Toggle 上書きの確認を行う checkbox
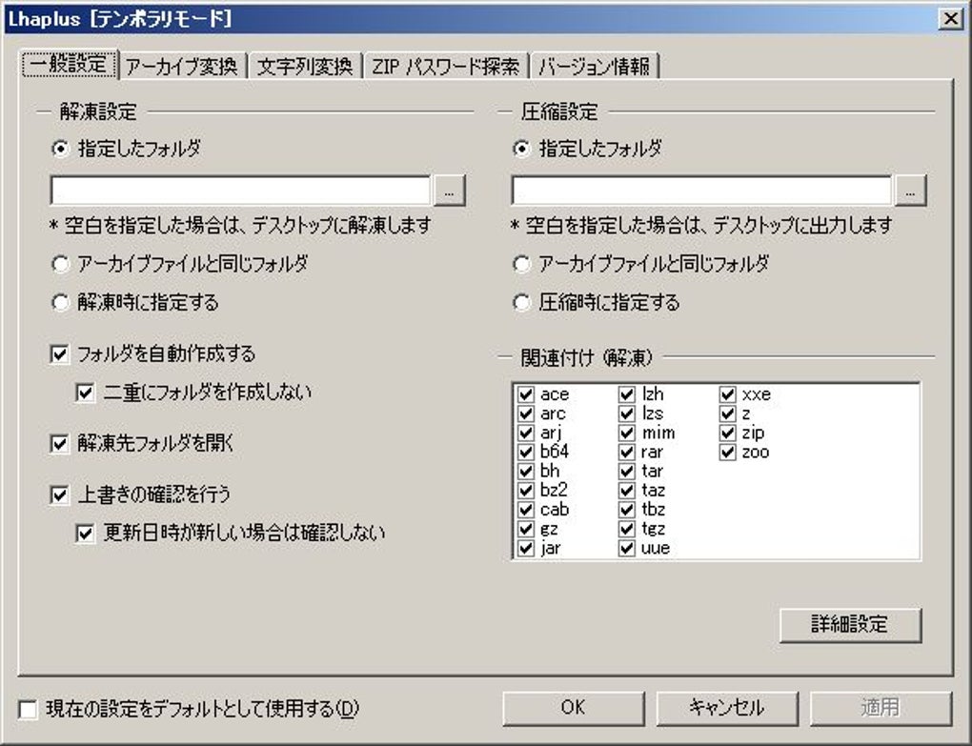 tap(59, 495)
